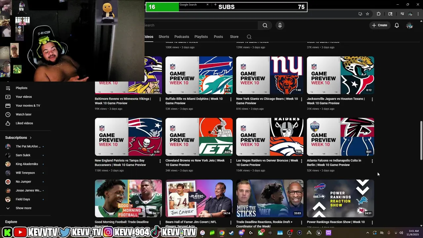This screenshot has width=423, height=238.
Task: Play Bills vs Dolphins preview thumbnail
Action: [199, 75]
